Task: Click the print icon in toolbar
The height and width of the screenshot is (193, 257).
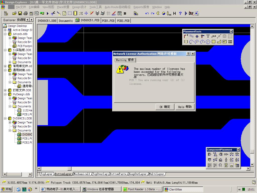Action: [x=26, y=14]
